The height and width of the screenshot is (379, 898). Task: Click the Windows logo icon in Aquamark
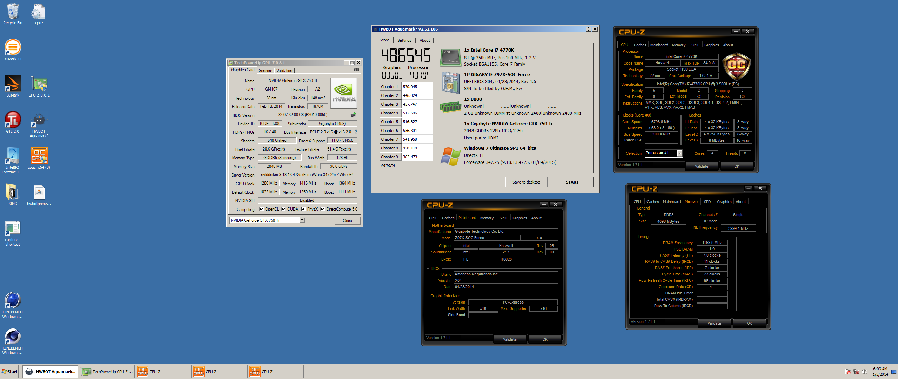click(450, 156)
